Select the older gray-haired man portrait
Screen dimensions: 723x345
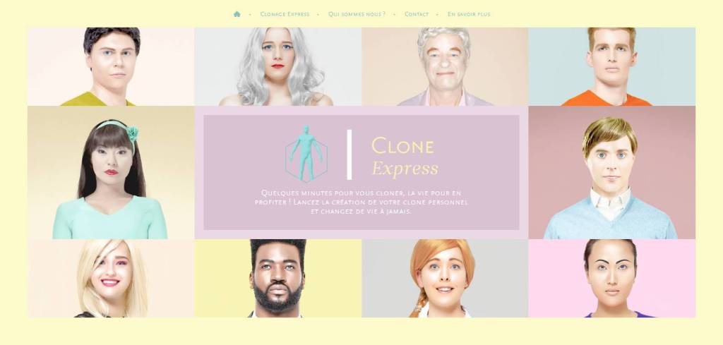click(445, 66)
